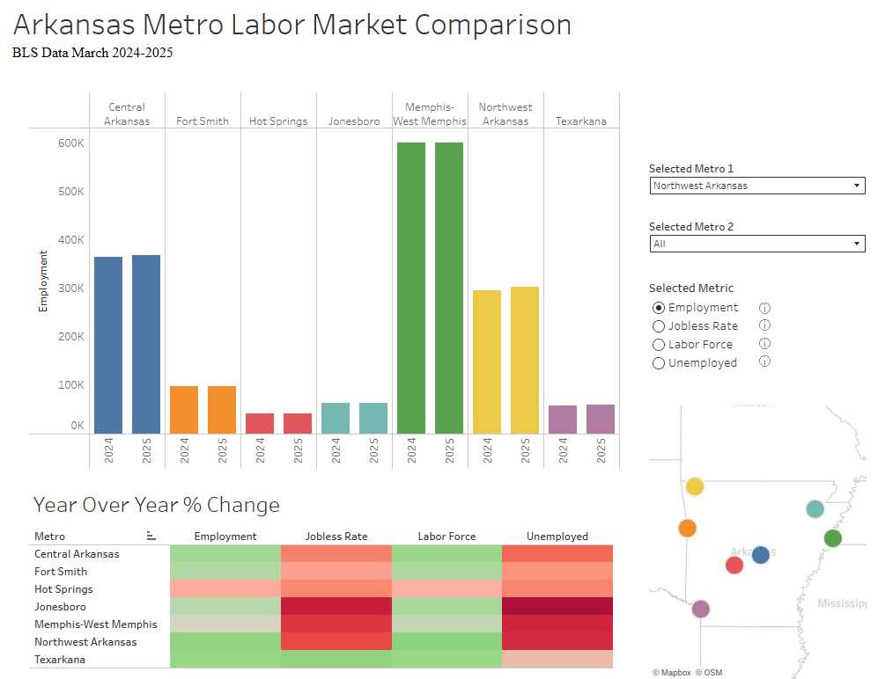Select the Unemployed radio button
The width and height of the screenshot is (878, 679).
[659, 363]
